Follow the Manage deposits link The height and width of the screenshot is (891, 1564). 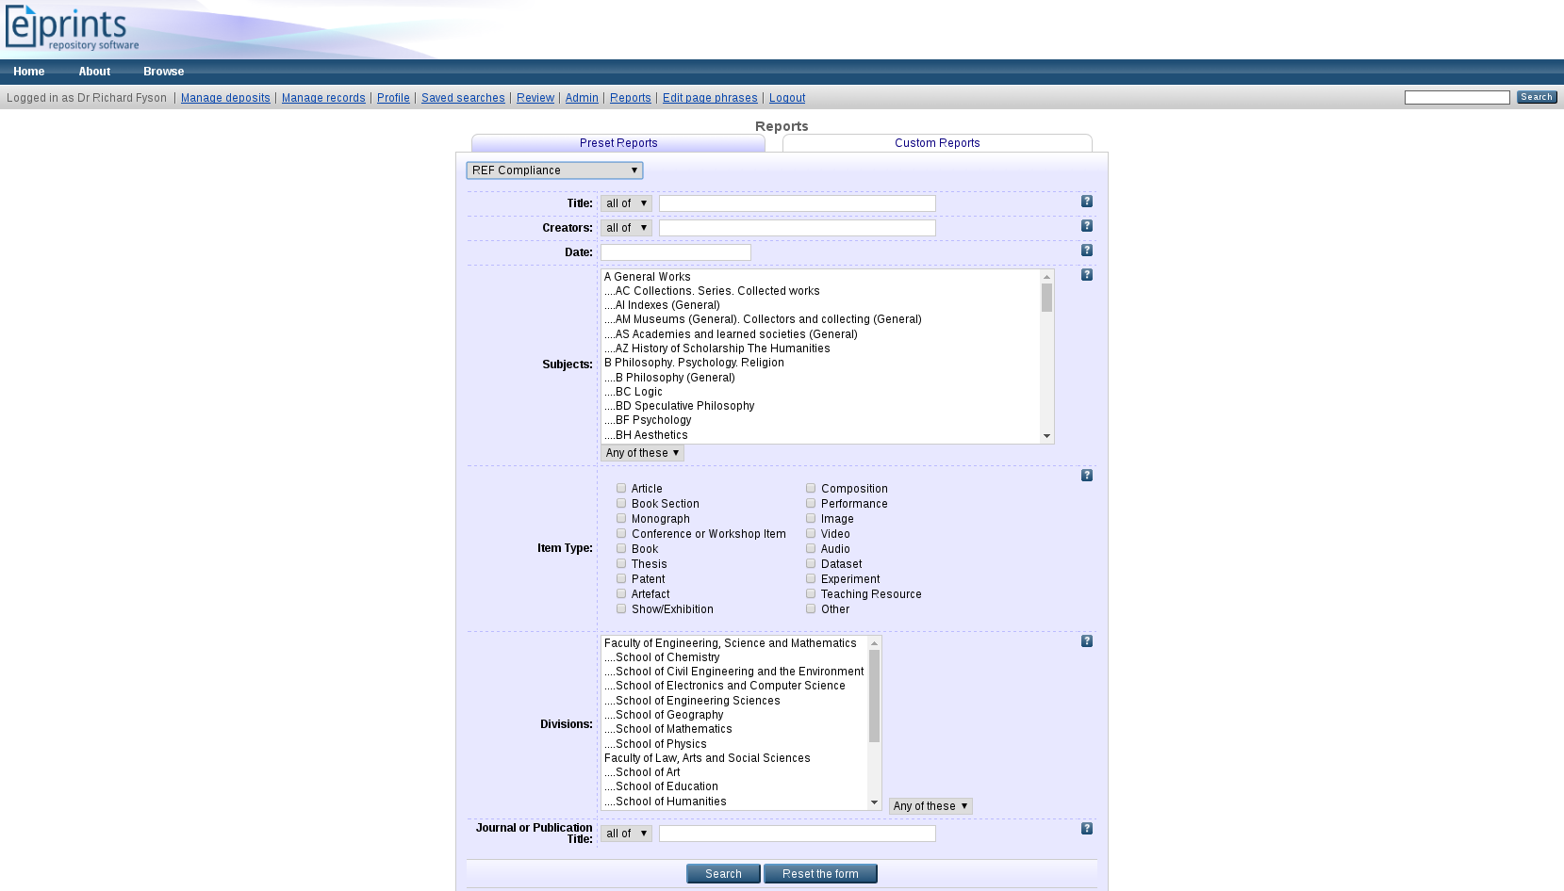point(225,98)
